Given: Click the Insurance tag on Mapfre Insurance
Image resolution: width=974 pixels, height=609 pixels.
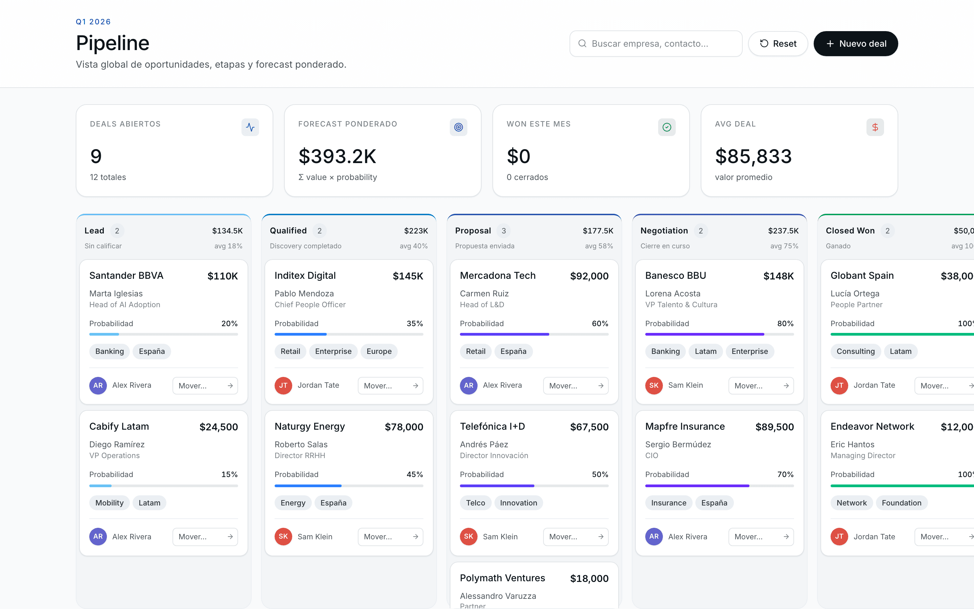Looking at the screenshot, I should 669,503.
